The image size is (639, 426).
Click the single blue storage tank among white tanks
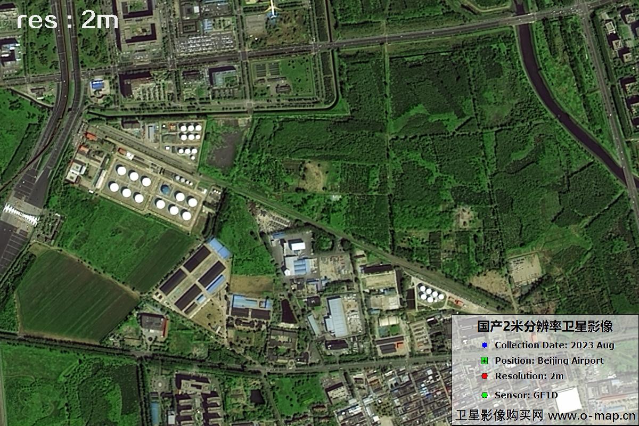(166, 190)
